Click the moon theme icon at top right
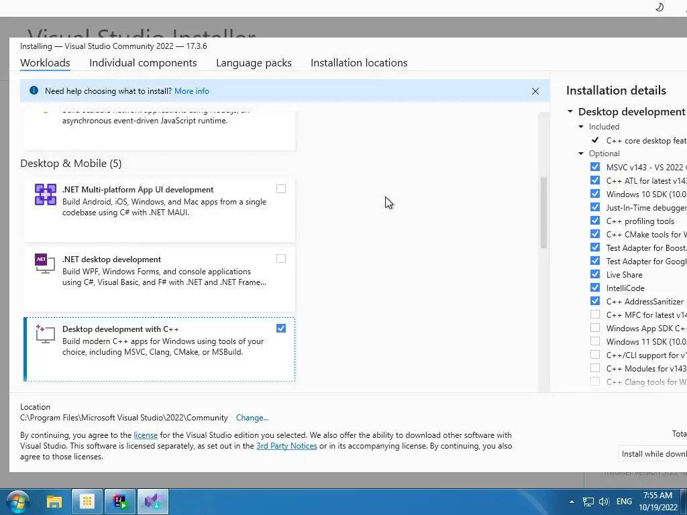The image size is (687, 515). (659, 7)
